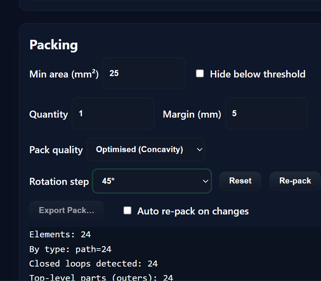
Task: Click the Elements: 24 log line
Action: 60,234
